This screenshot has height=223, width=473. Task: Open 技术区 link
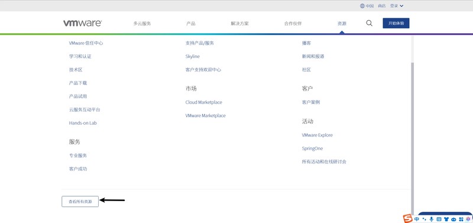(x=76, y=70)
